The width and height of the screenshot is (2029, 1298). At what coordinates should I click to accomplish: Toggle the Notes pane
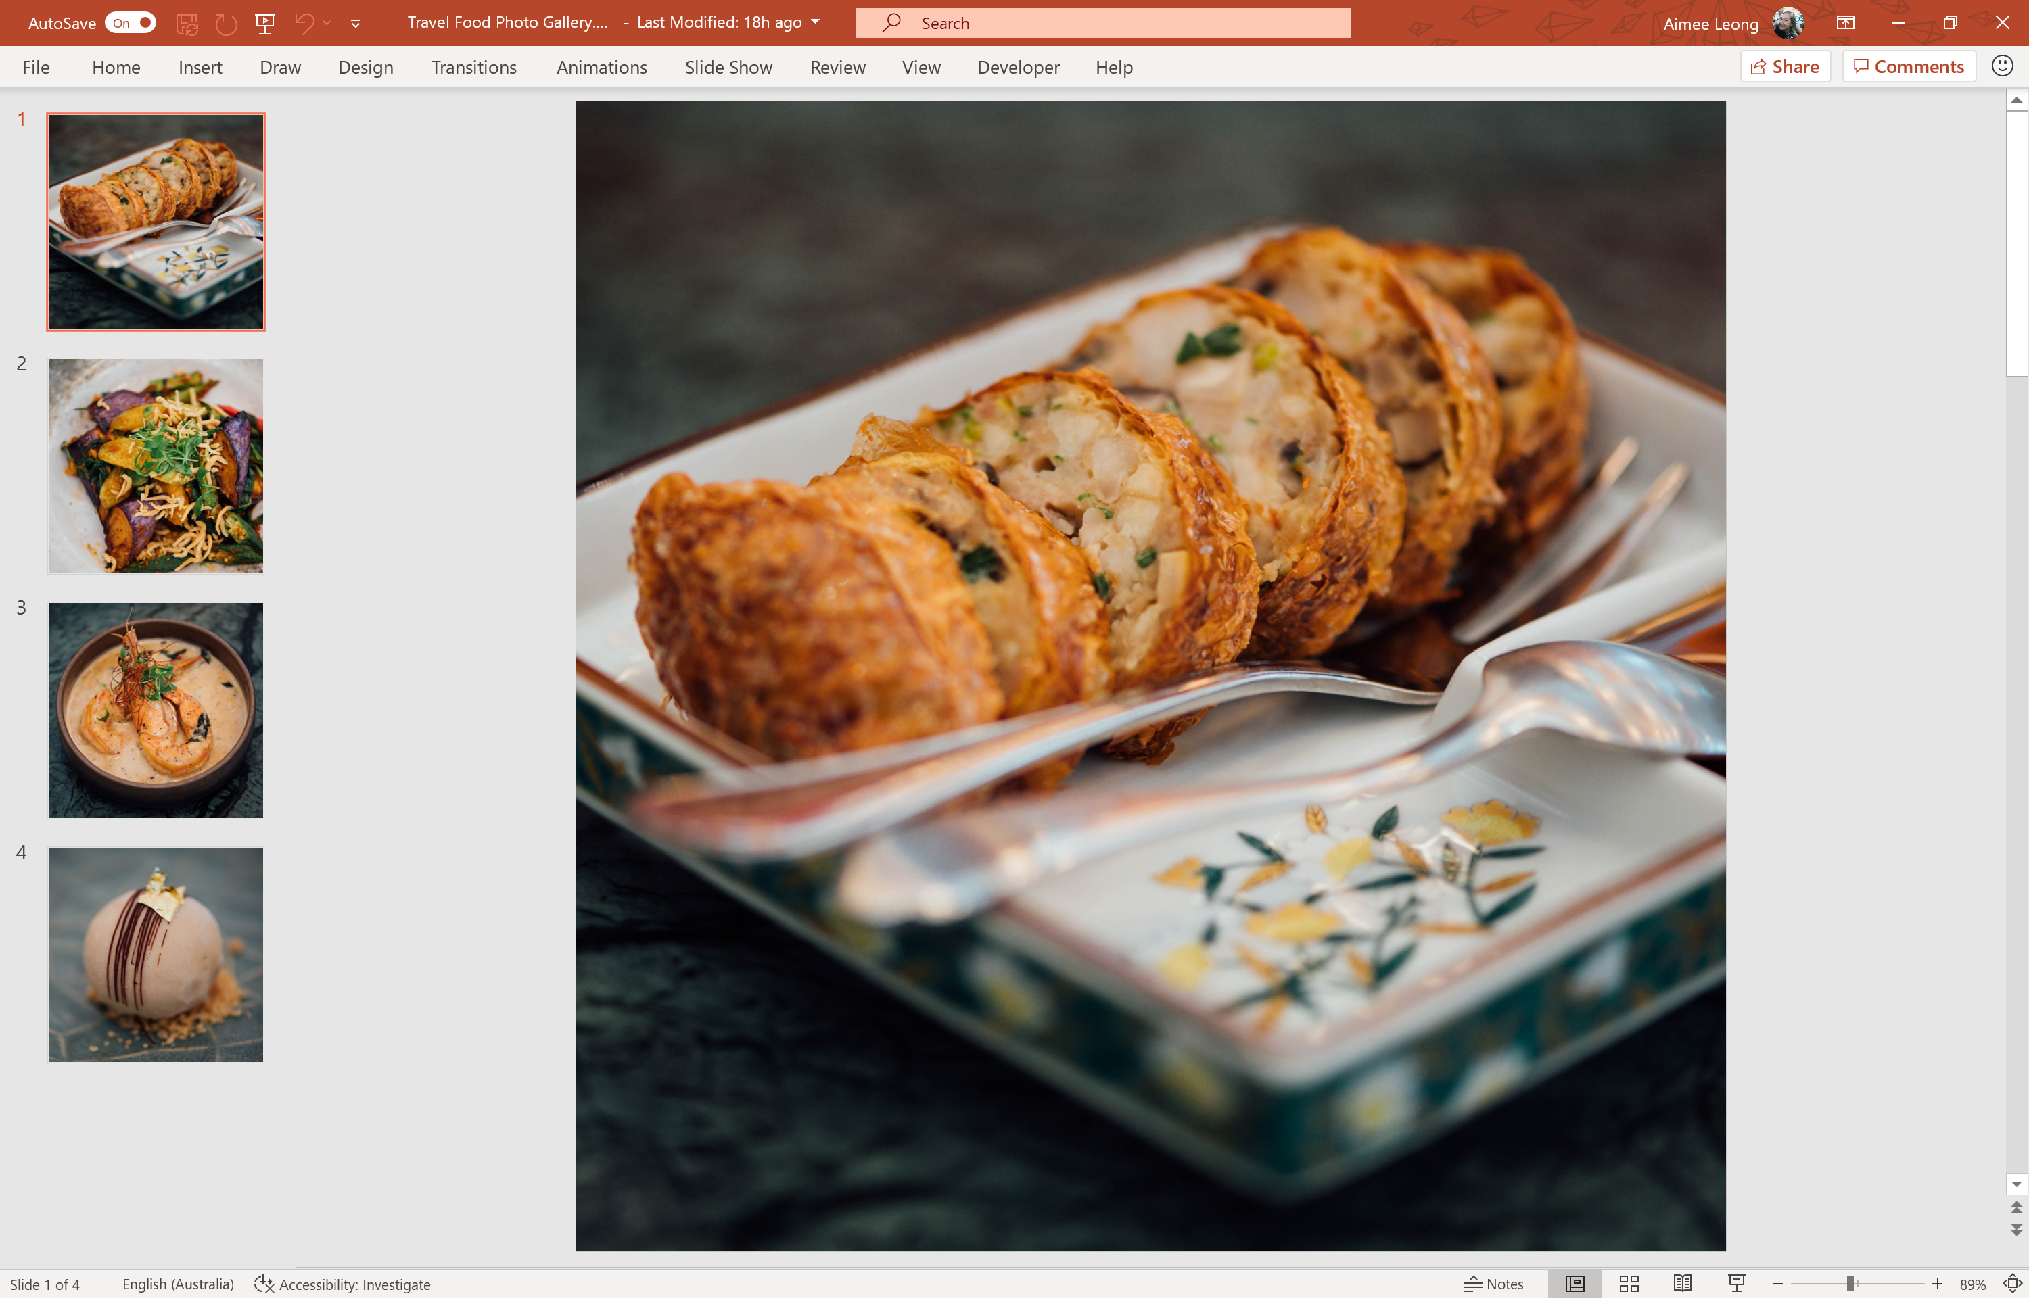point(1494,1284)
